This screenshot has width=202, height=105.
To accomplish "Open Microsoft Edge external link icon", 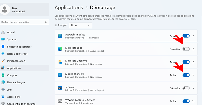I will pyautogui.click(x=193, y=49).
